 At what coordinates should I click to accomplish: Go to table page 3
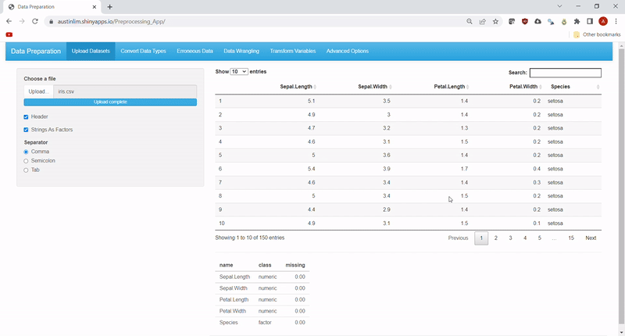510,238
